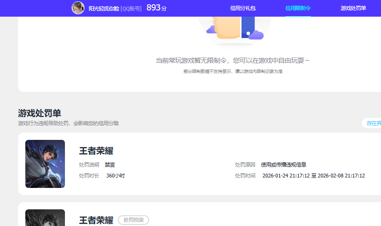Click the user avatar in header

pos(78,8)
